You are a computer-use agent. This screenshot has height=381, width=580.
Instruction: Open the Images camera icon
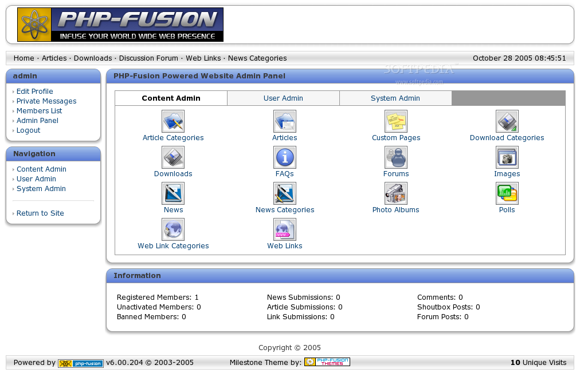coord(507,157)
